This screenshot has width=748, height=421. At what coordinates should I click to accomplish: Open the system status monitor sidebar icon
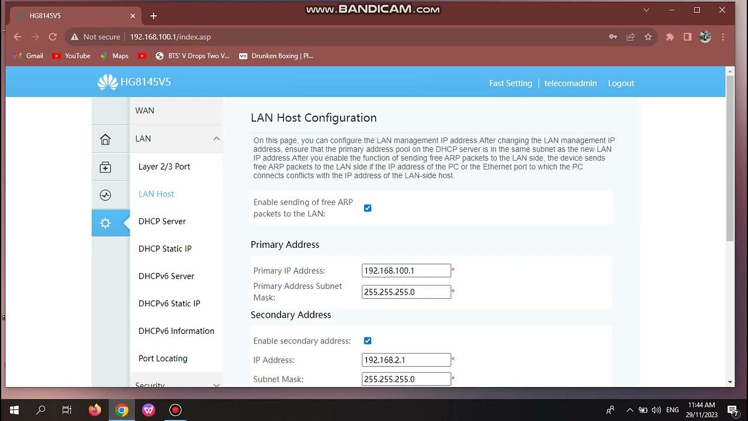[105, 195]
